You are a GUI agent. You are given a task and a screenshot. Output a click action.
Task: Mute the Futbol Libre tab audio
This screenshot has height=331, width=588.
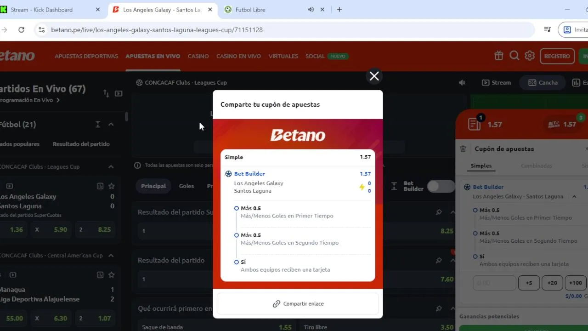[311, 10]
